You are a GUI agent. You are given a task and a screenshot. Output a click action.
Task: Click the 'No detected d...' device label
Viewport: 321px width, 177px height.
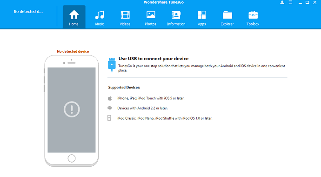tap(28, 12)
